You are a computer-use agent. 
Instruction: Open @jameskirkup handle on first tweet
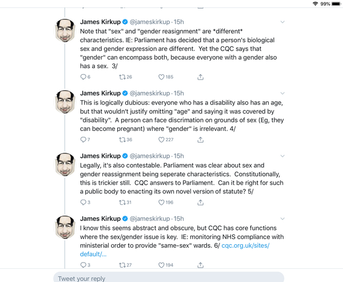150,22
